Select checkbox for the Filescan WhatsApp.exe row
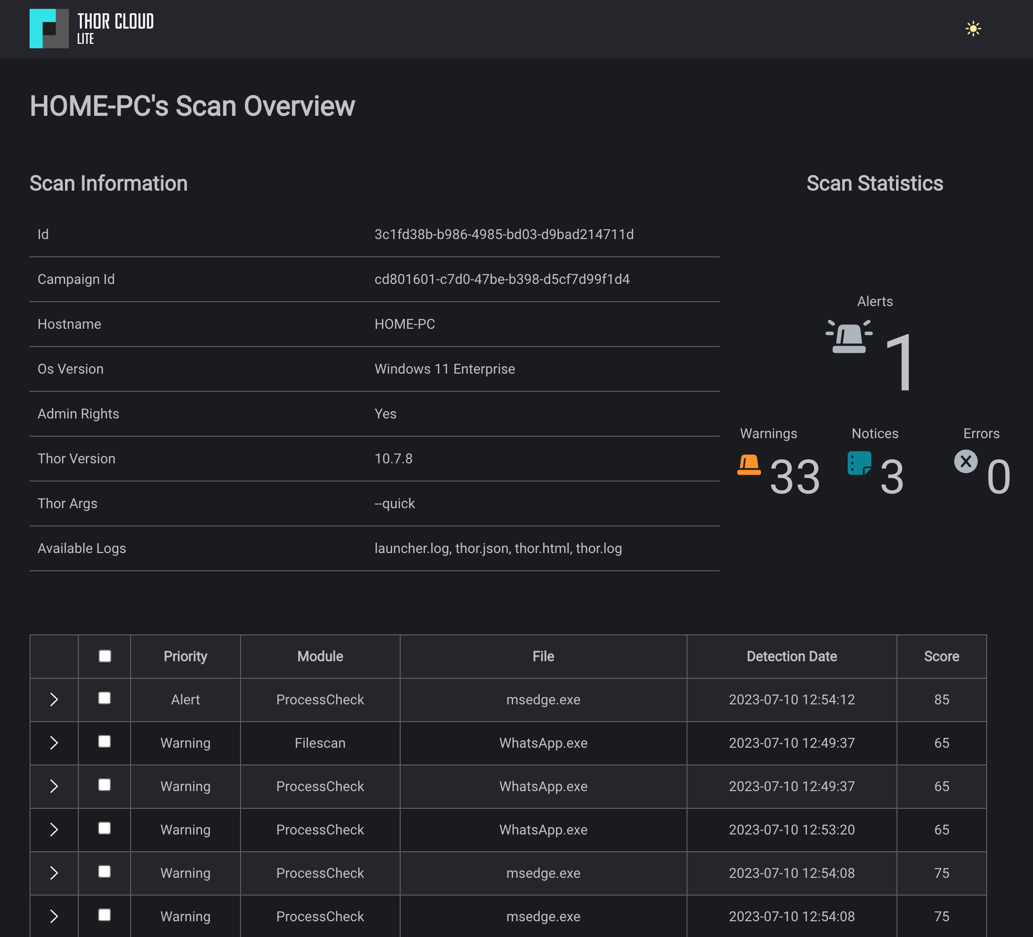The height and width of the screenshot is (937, 1033). pyautogui.click(x=104, y=742)
